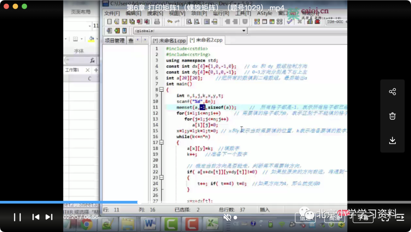411x232 pixels.
Task: Click the Find icon in Dev-C++ toolbar
Action: point(189,22)
